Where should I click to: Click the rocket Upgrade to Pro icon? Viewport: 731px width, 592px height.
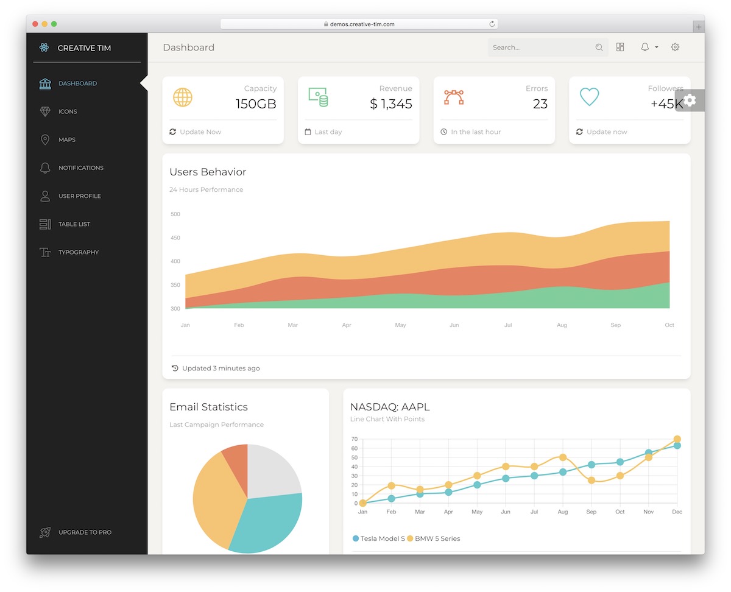tap(45, 532)
